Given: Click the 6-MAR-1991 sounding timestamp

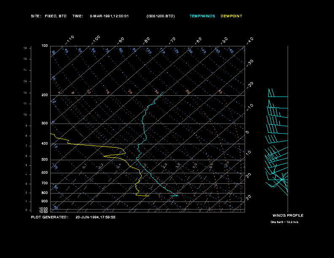Looking at the screenshot, I should (109, 16).
